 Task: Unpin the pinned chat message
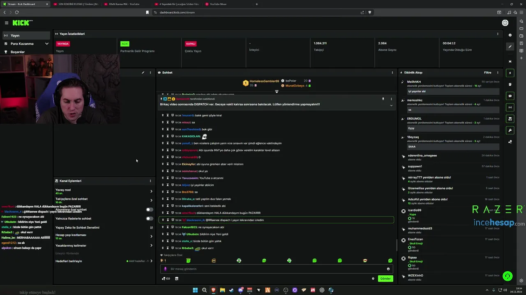[383, 99]
